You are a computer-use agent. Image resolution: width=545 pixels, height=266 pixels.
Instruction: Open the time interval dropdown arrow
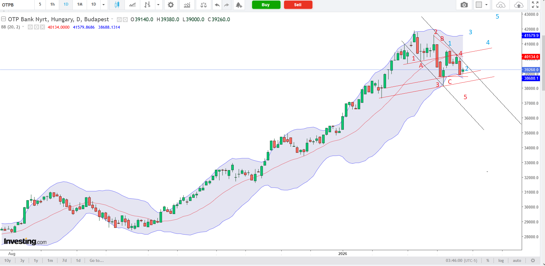(104, 5)
